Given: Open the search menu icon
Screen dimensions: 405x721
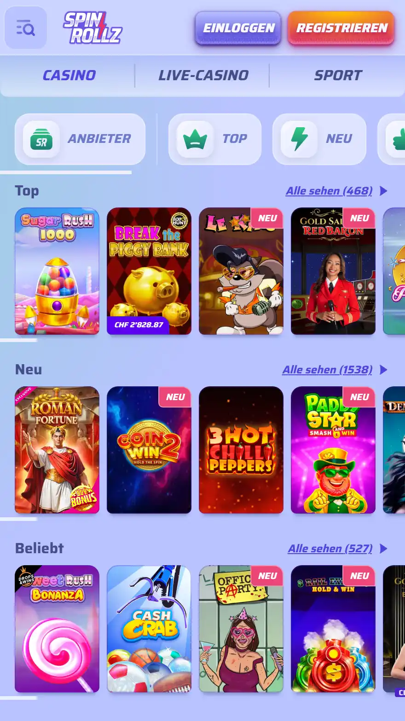Looking at the screenshot, I should coord(26,28).
